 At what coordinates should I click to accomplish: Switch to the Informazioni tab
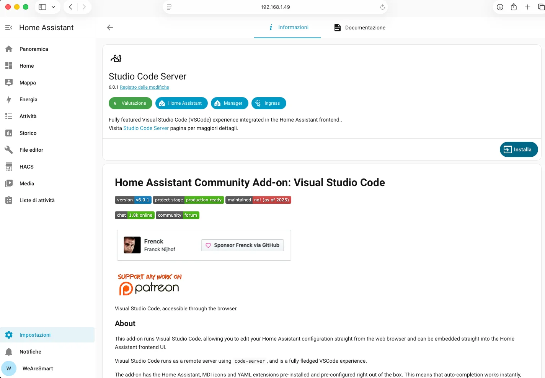click(x=287, y=28)
